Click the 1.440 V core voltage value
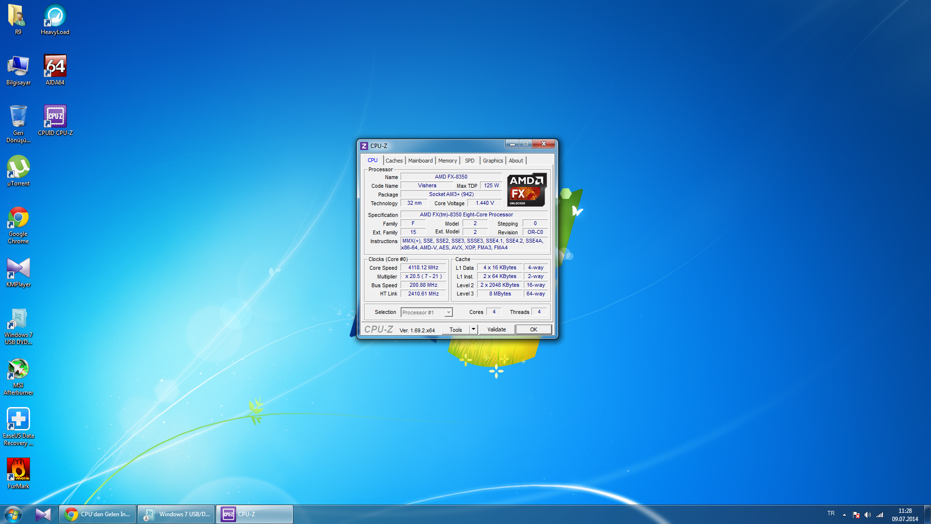 [484, 203]
